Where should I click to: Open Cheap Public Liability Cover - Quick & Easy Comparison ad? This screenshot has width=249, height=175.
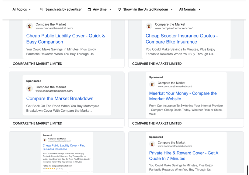tap(65, 39)
